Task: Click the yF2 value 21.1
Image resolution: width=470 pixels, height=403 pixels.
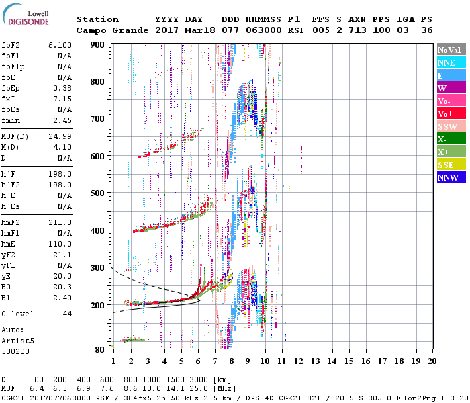Action: tap(62, 255)
